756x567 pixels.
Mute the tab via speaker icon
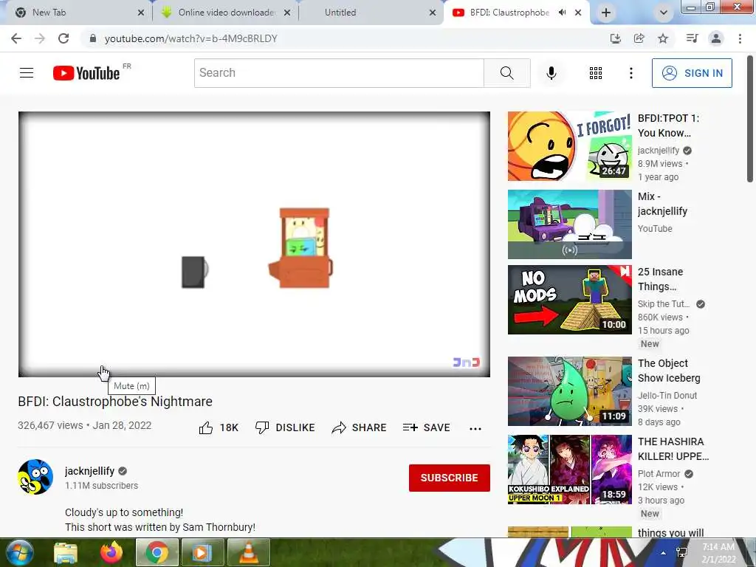pos(562,13)
